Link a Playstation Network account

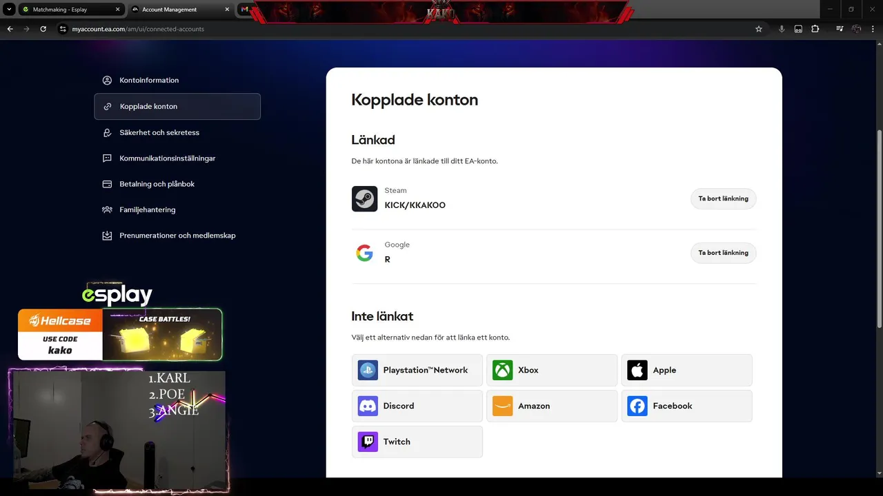(x=417, y=370)
